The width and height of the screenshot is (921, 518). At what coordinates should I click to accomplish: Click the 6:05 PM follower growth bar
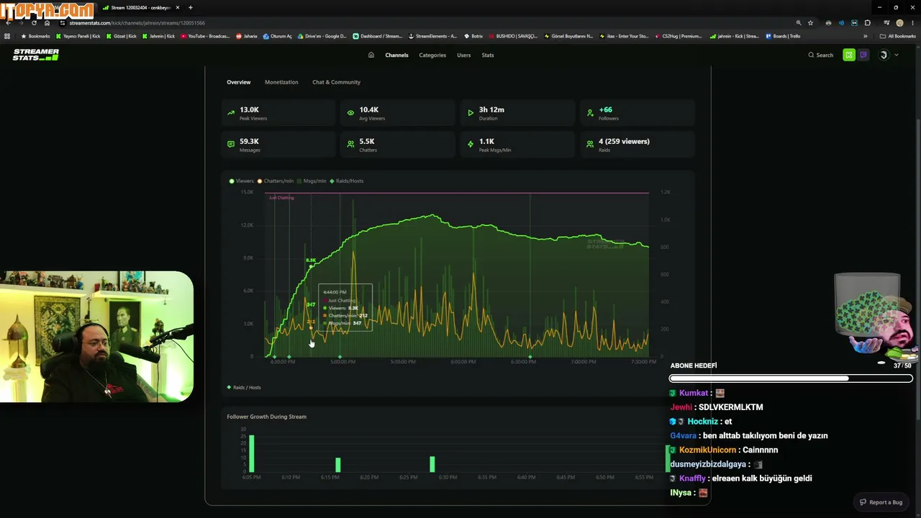[252, 453]
